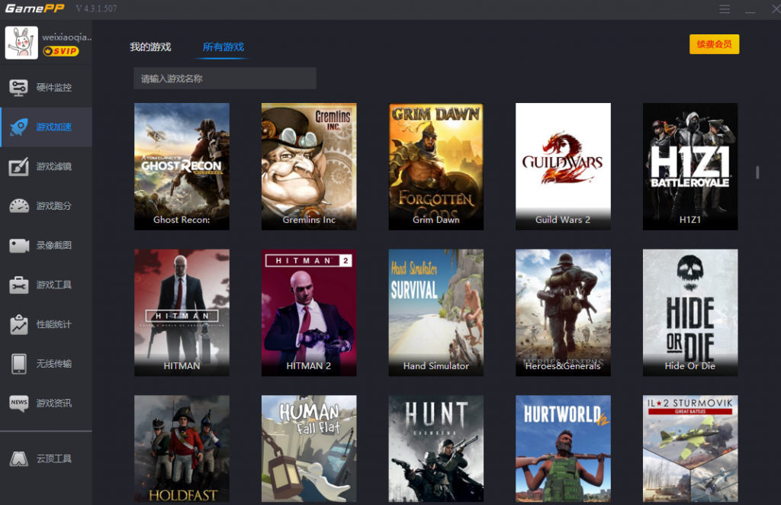This screenshot has width=781, height=505.
Task: Click the SVIP badge
Action: (61, 51)
